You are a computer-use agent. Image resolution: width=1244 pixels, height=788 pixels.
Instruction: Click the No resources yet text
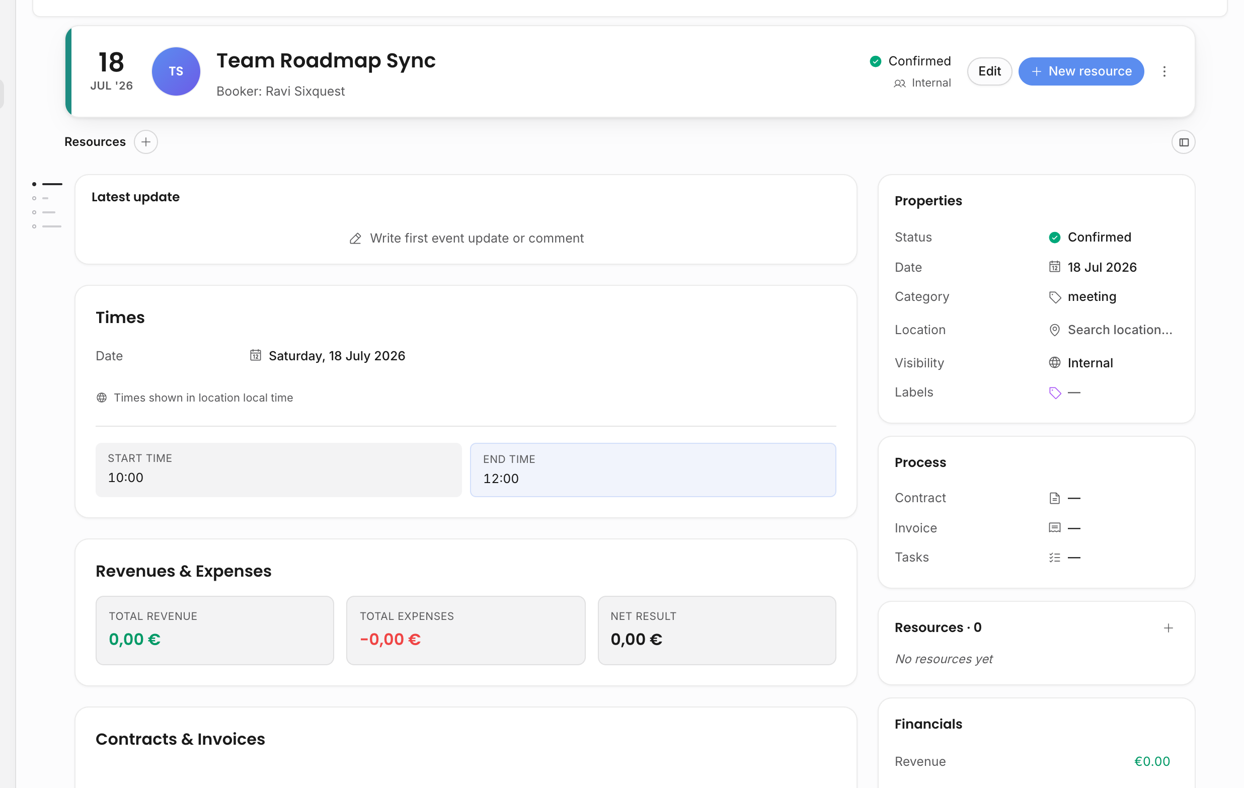944,659
